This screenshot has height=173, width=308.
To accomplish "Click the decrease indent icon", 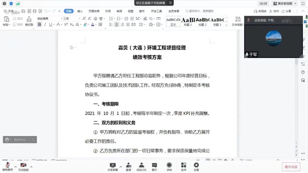I will click(x=126, y=18).
